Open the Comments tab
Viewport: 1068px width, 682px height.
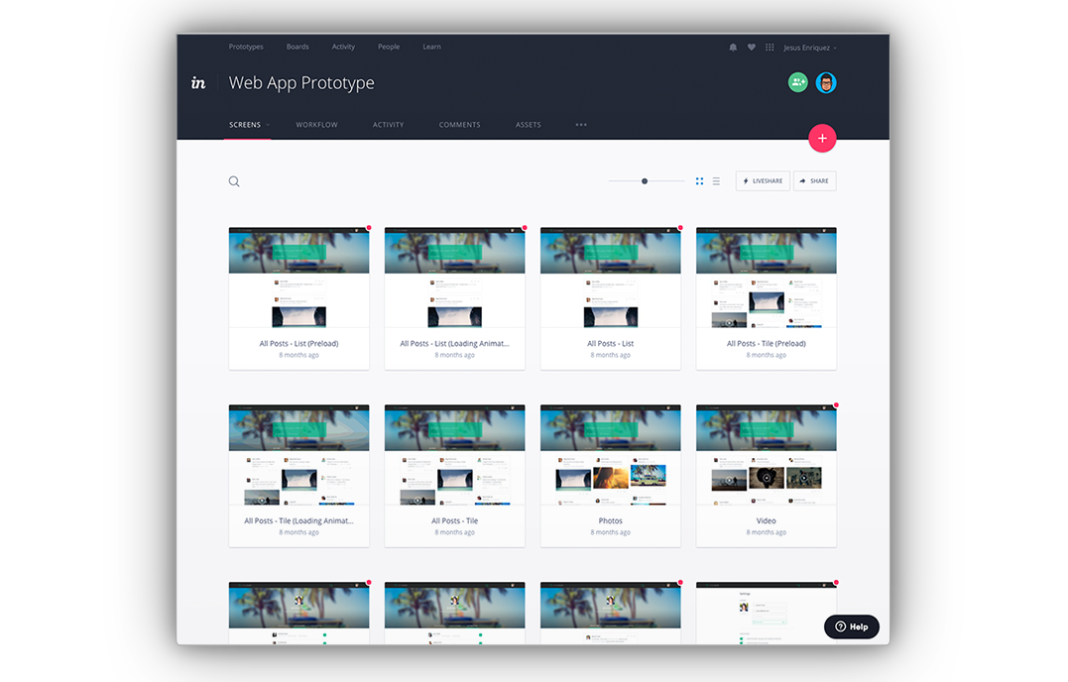pyautogui.click(x=459, y=125)
